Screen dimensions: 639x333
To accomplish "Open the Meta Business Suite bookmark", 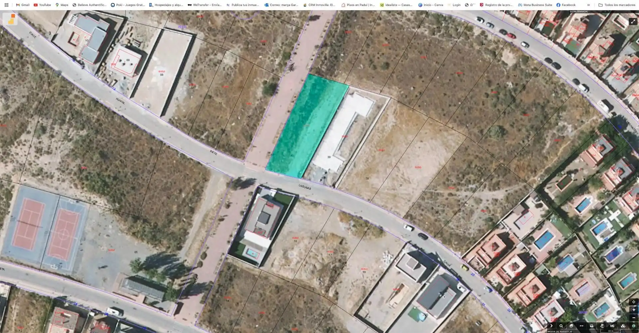I will click(535, 5).
